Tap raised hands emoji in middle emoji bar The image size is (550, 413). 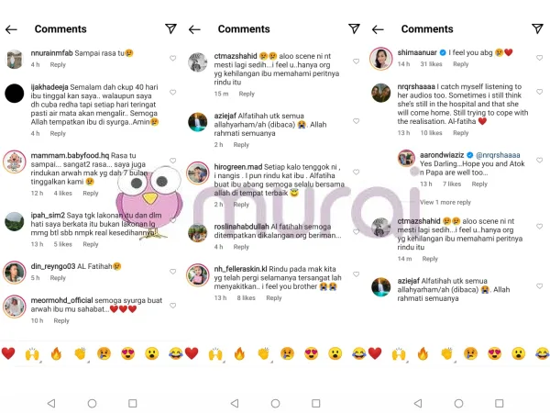(x=215, y=353)
